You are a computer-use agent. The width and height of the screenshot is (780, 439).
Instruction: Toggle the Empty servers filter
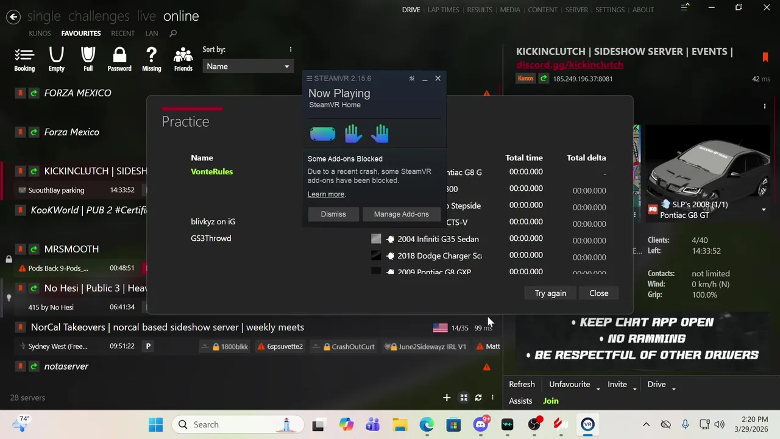point(57,60)
